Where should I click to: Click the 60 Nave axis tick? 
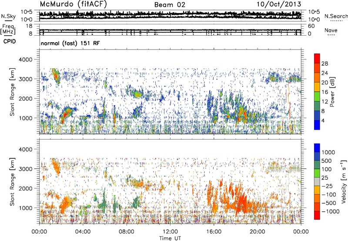tap(311, 26)
